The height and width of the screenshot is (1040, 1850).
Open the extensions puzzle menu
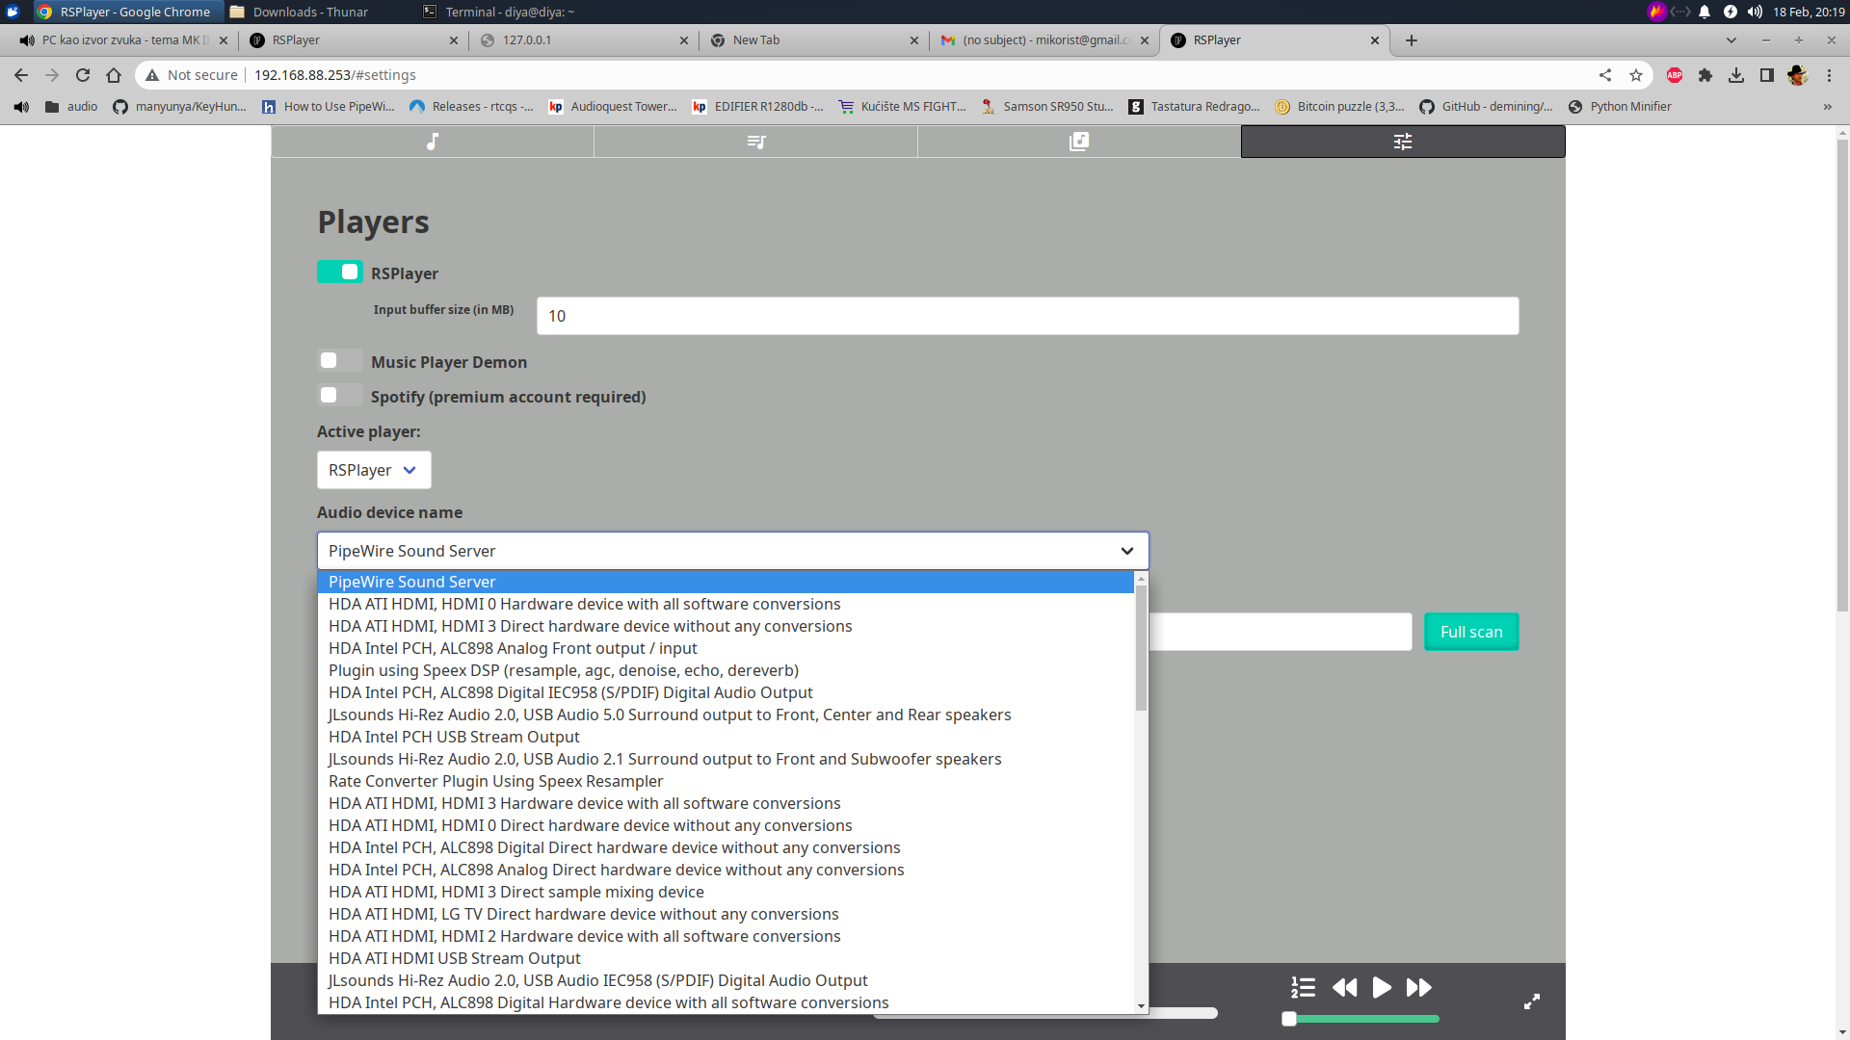pos(1705,75)
